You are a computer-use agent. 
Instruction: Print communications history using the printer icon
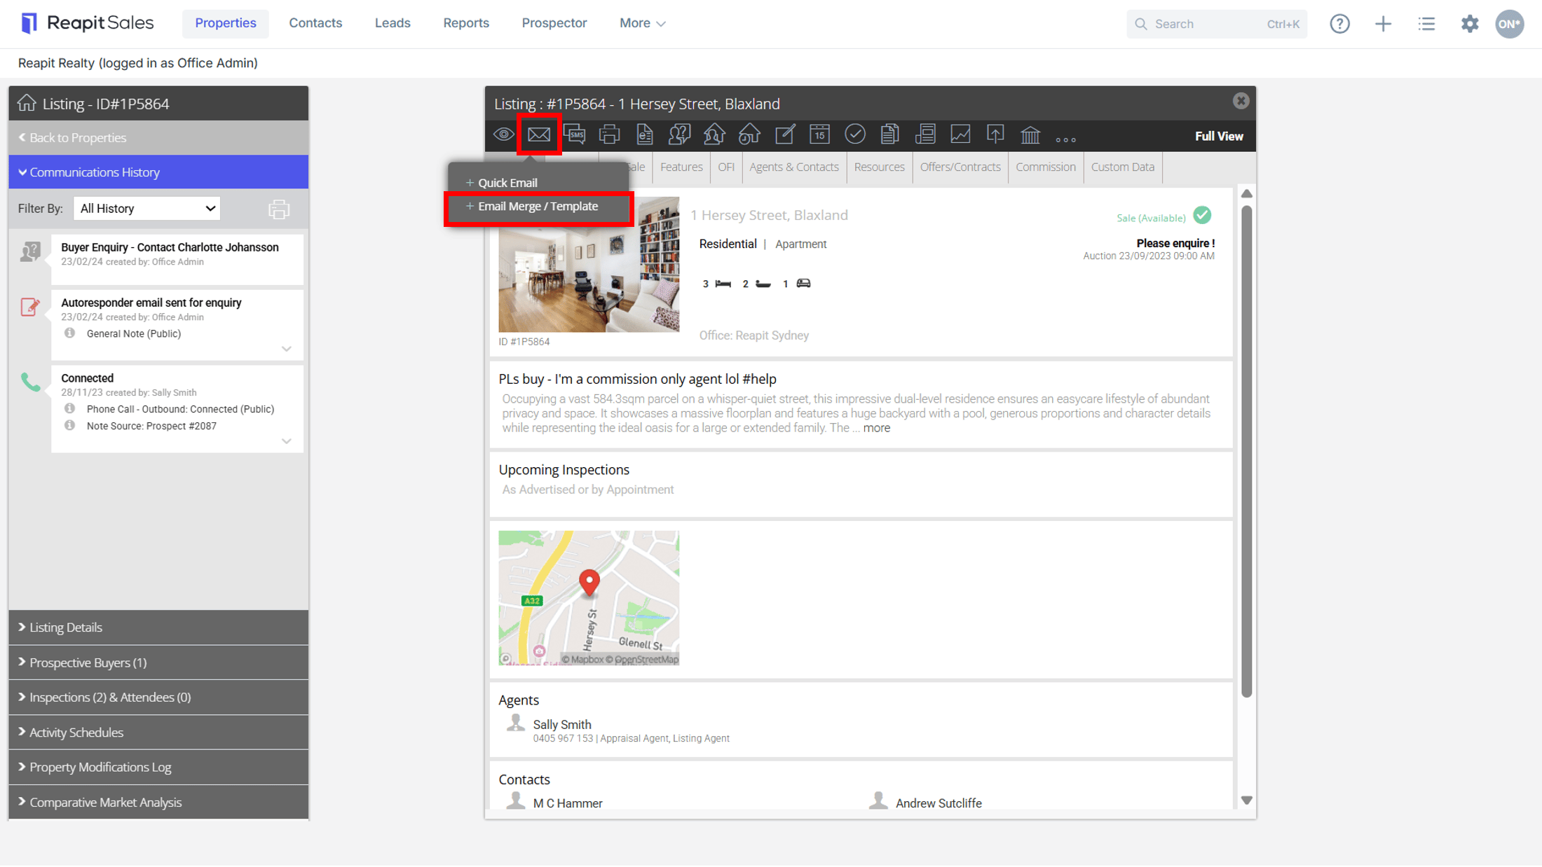tap(279, 209)
